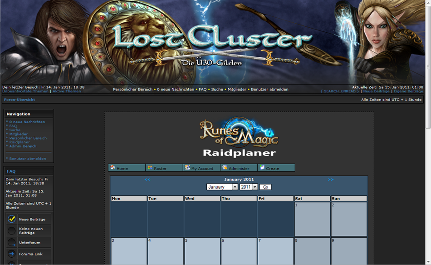This screenshot has width=431, height=265.
Task: Click Benutzer abmelden in top menu
Action: point(269,89)
